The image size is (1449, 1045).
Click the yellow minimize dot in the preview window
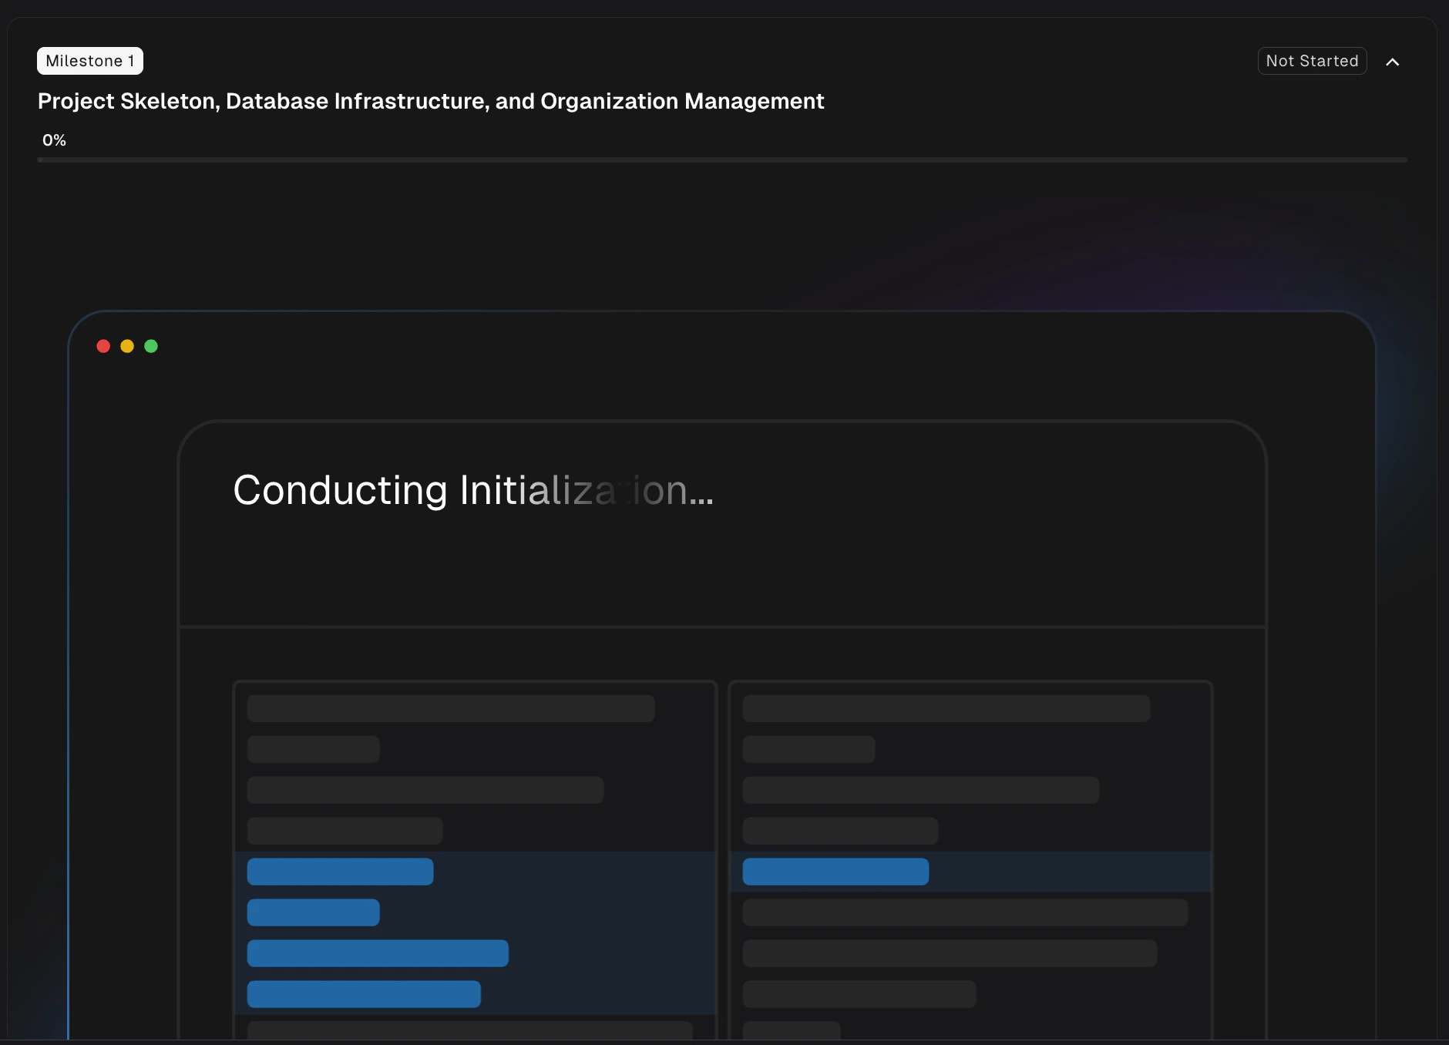point(127,346)
